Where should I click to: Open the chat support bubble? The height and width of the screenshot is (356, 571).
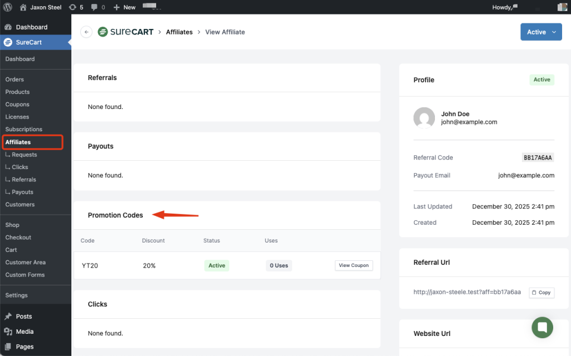[542, 327]
